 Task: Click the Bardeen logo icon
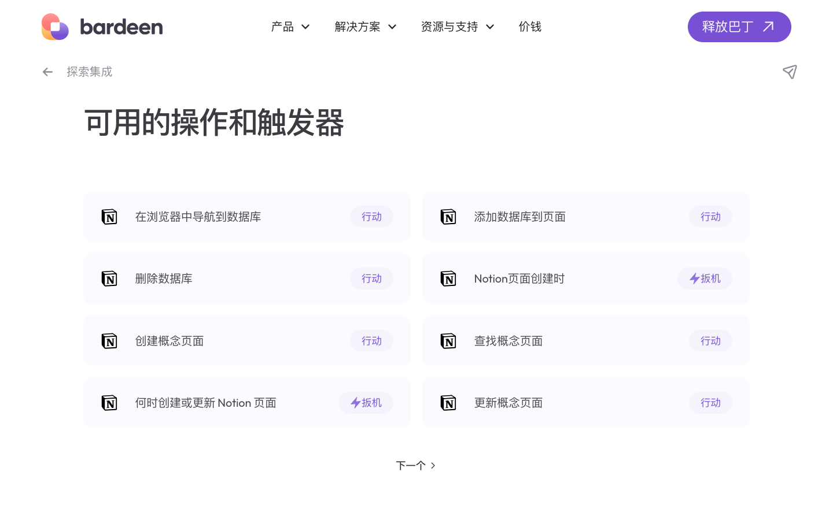55,27
